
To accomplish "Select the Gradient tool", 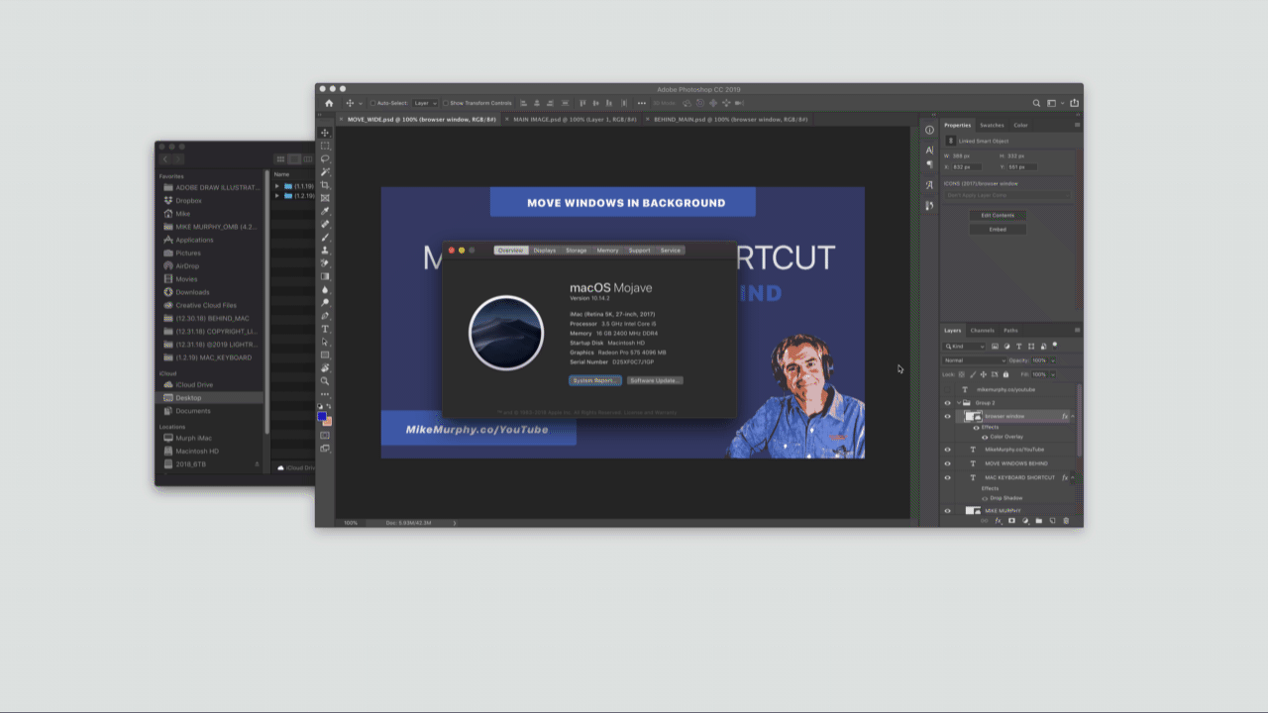I will coord(325,276).
